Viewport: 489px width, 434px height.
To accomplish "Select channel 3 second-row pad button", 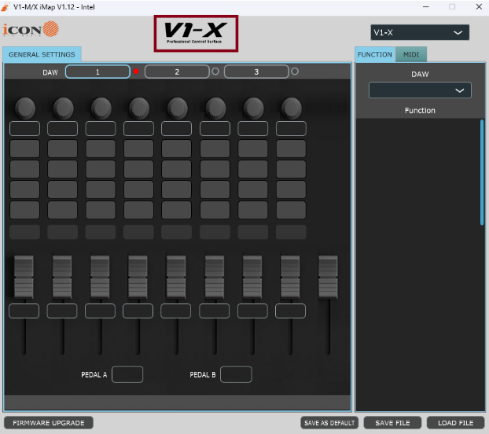I will click(x=101, y=169).
